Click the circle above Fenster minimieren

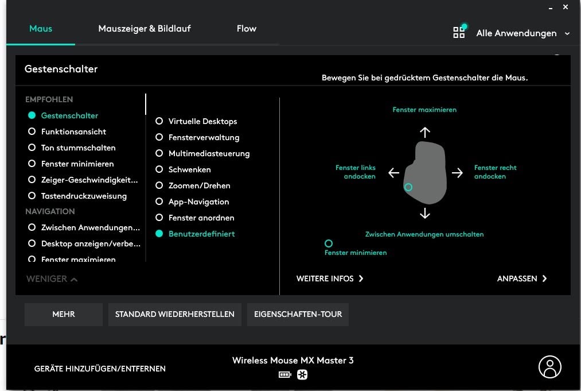(x=328, y=243)
